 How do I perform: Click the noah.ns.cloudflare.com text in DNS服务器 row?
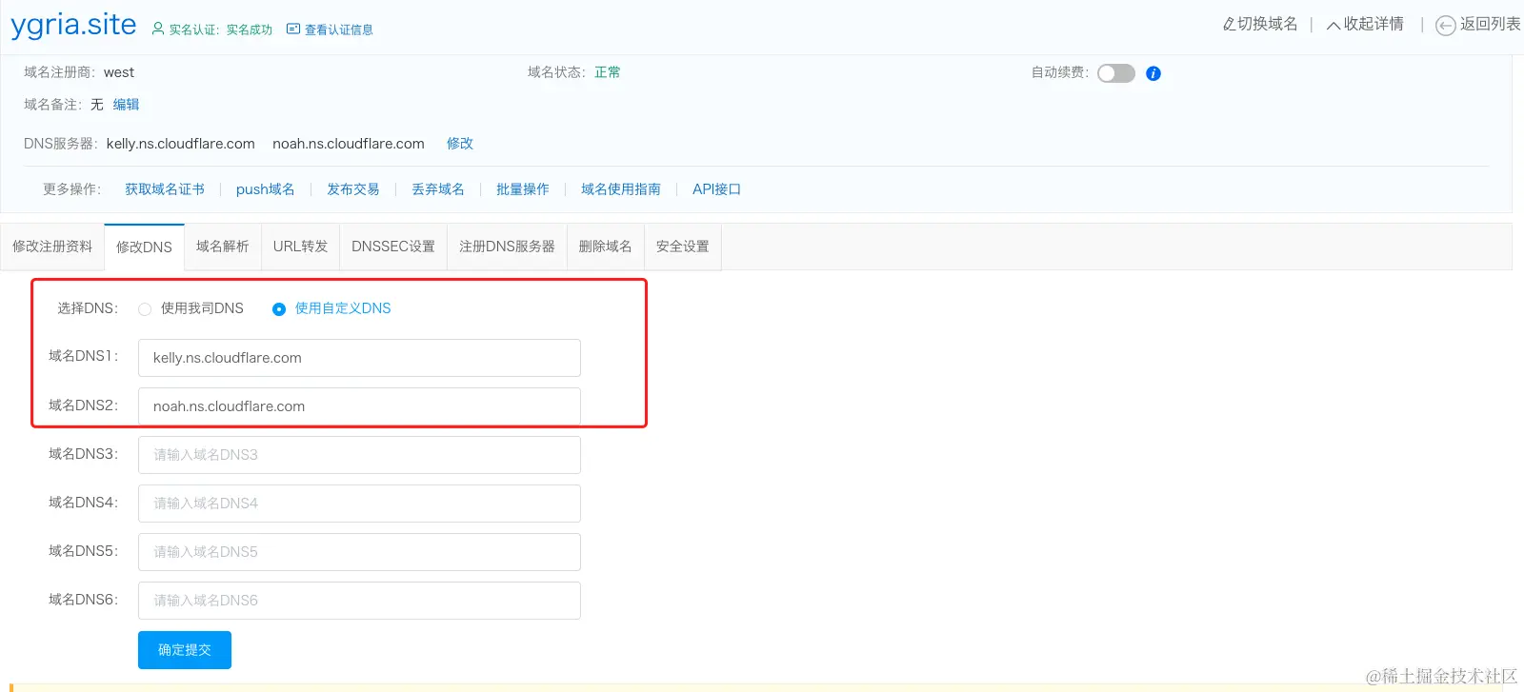(349, 144)
